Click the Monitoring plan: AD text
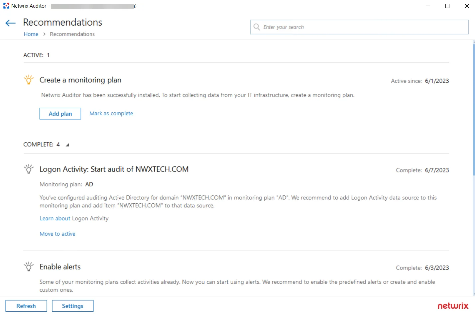 click(x=66, y=184)
